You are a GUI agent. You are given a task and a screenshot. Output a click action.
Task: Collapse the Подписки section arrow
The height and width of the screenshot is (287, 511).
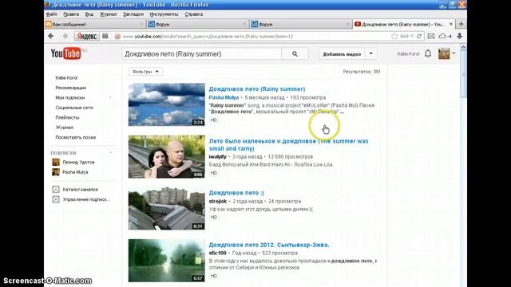(110, 152)
